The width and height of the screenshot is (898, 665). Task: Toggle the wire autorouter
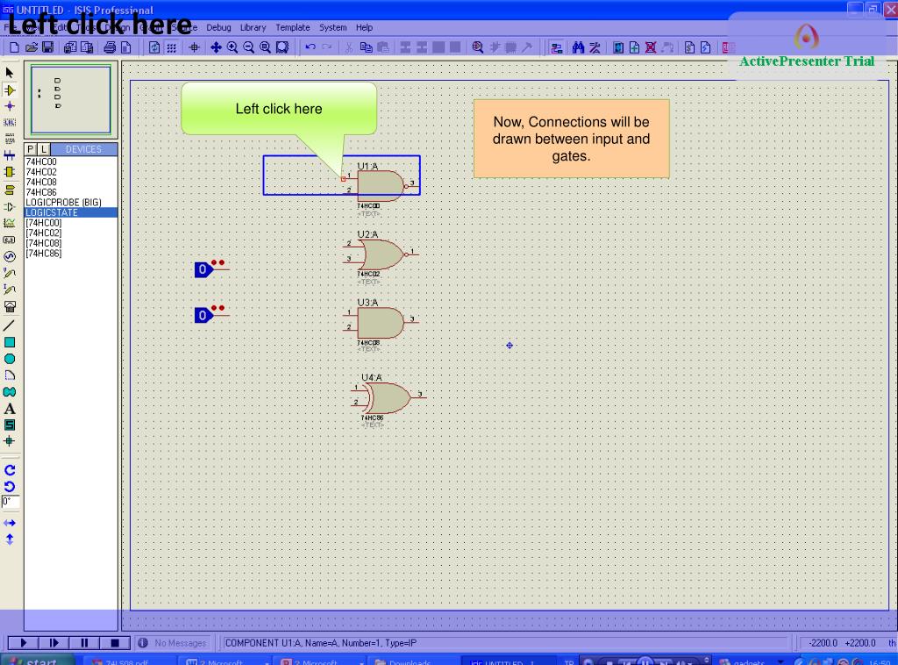556,47
